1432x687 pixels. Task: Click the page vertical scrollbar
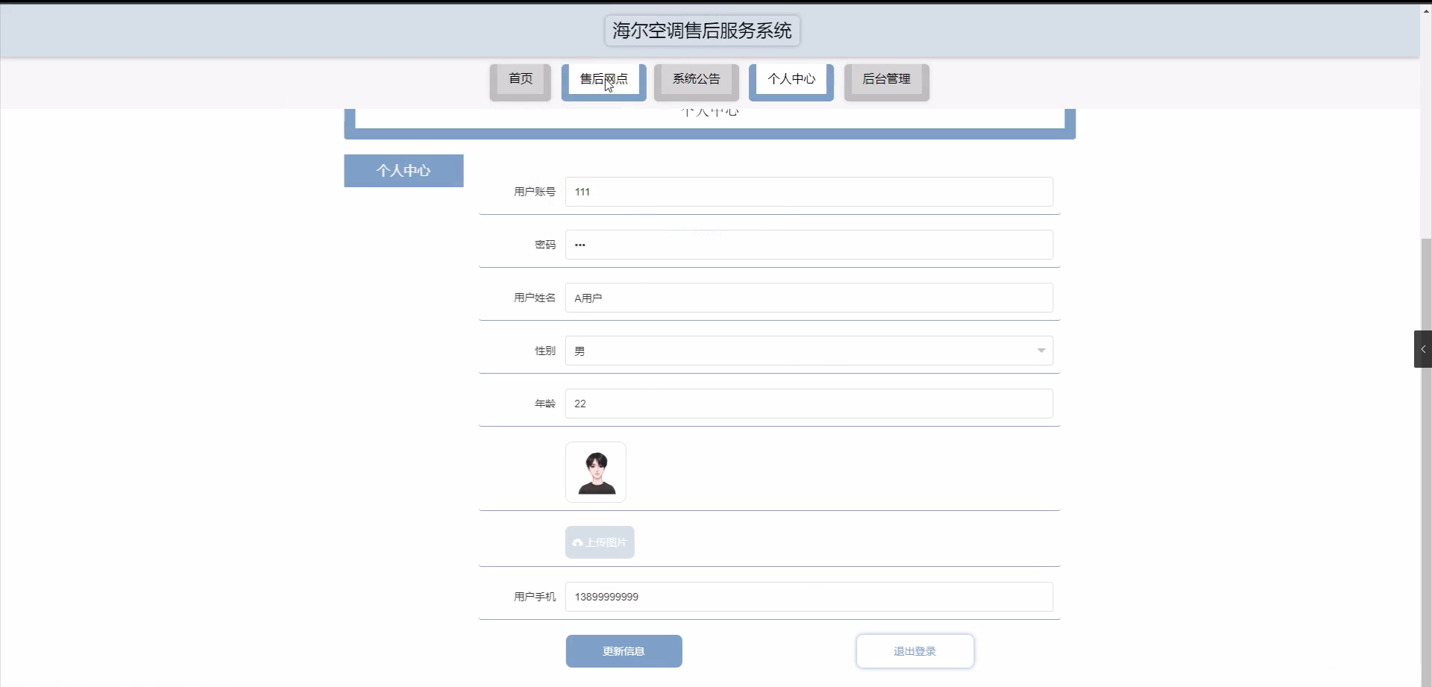pyautogui.click(x=1426, y=462)
